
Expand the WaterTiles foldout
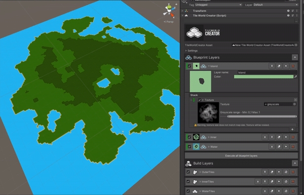pyautogui.click(x=200, y=191)
